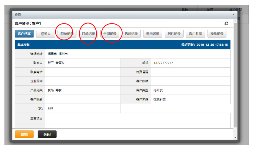This screenshot has width=255, height=150.
Task: Refresh the customer details view
Action: click(226, 23)
